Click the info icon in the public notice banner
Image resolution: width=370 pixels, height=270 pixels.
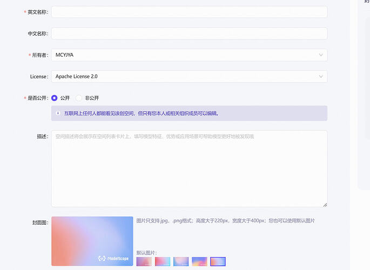[x=58, y=113]
